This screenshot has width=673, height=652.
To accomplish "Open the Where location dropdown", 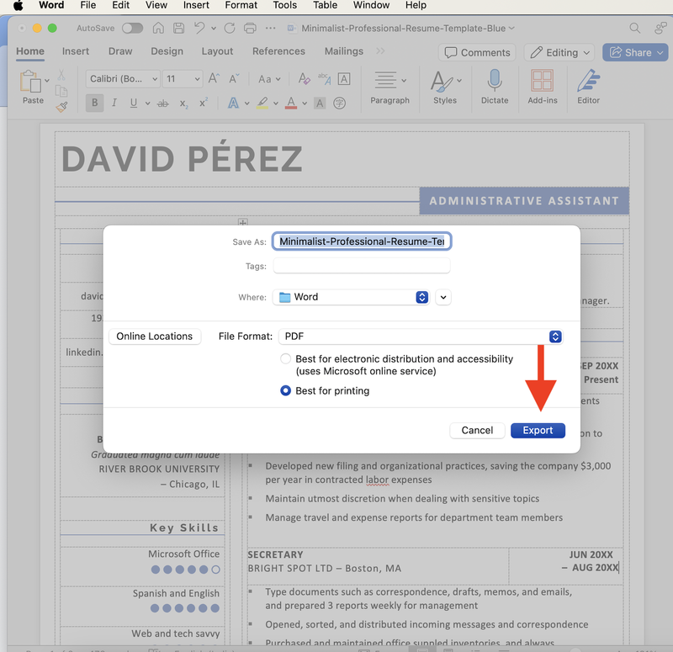I will [x=421, y=296].
